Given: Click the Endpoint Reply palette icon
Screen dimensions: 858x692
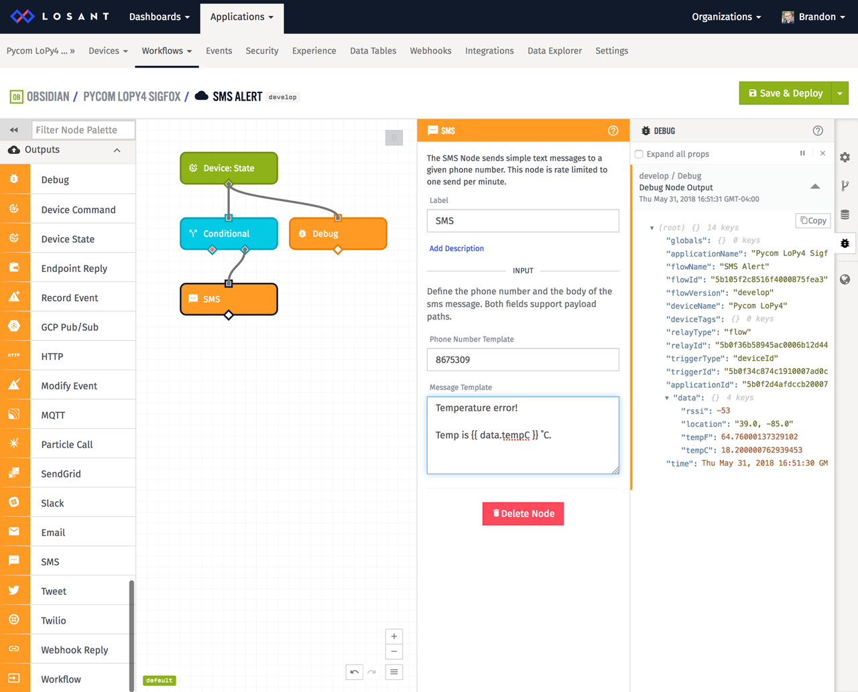Looking at the screenshot, I should (x=15, y=268).
